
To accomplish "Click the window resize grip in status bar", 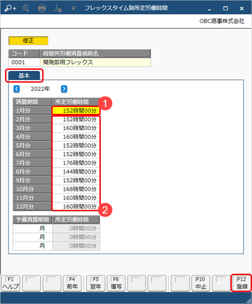I will click(x=249, y=301).
